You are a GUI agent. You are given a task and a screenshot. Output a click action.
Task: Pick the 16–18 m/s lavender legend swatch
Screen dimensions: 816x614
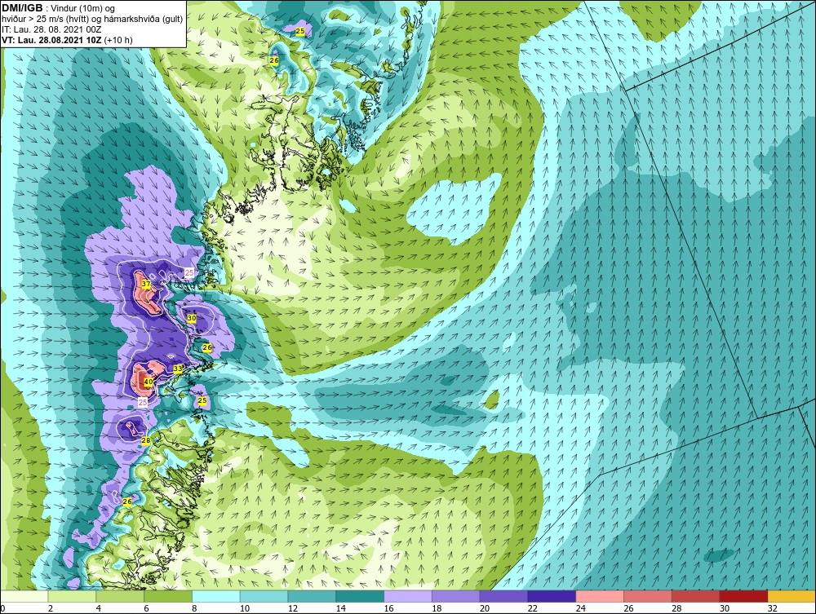408,596
